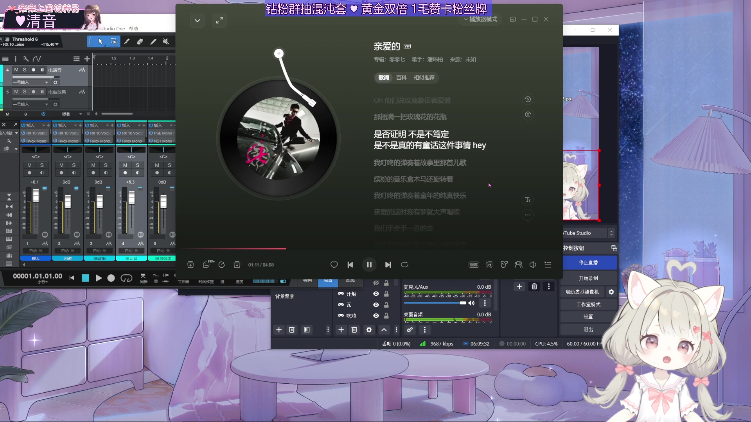The image size is (751, 422).
Task: Click 退出 button in OBS
Action: 588,329
